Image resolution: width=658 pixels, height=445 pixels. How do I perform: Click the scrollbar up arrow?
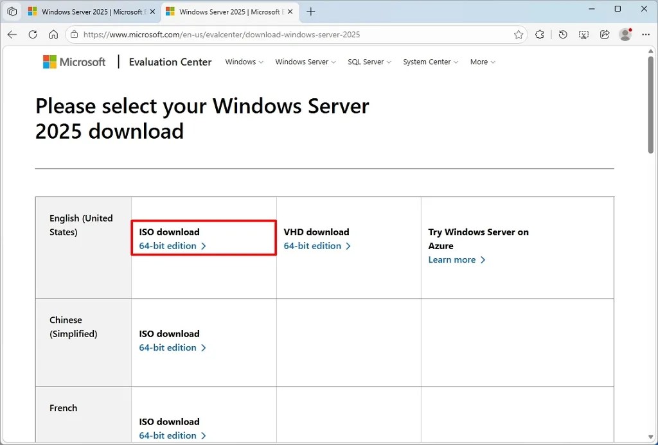[651, 51]
